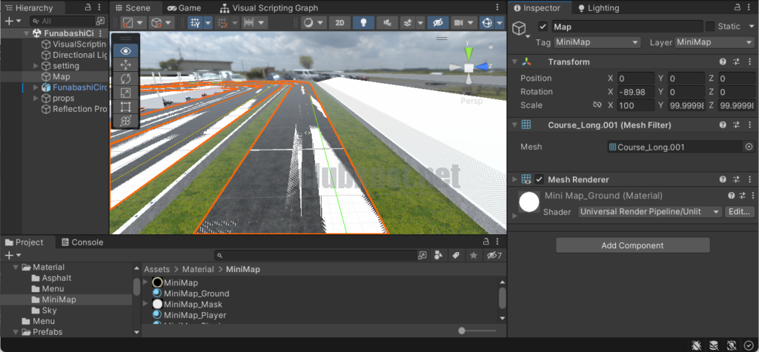This screenshot has width=759, height=352.
Task: Toggle 2D view mode in Scene
Action: click(x=339, y=22)
